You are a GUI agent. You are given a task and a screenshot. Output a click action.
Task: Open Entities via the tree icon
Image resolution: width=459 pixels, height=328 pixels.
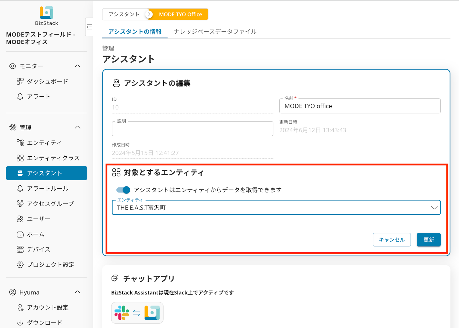tap(20, 143)
